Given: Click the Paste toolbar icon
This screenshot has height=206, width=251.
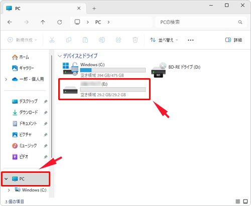Looking at the screenshot, I should (x=85, y=40).
